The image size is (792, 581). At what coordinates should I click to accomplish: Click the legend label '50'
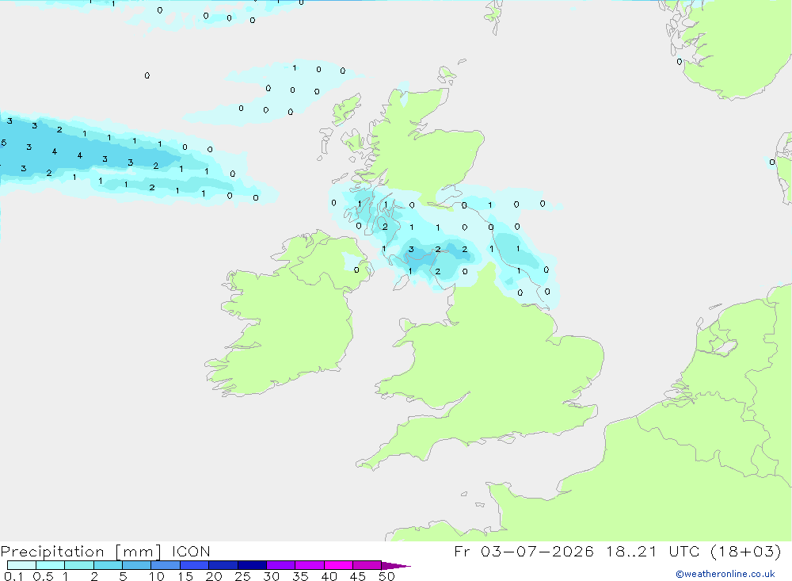tap(386, 576)
